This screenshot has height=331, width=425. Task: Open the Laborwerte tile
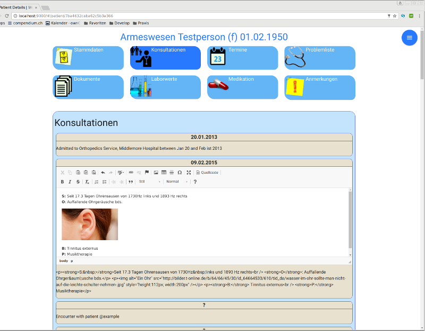coord(165,87)
